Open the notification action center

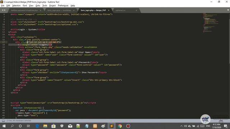click(226, 126)
